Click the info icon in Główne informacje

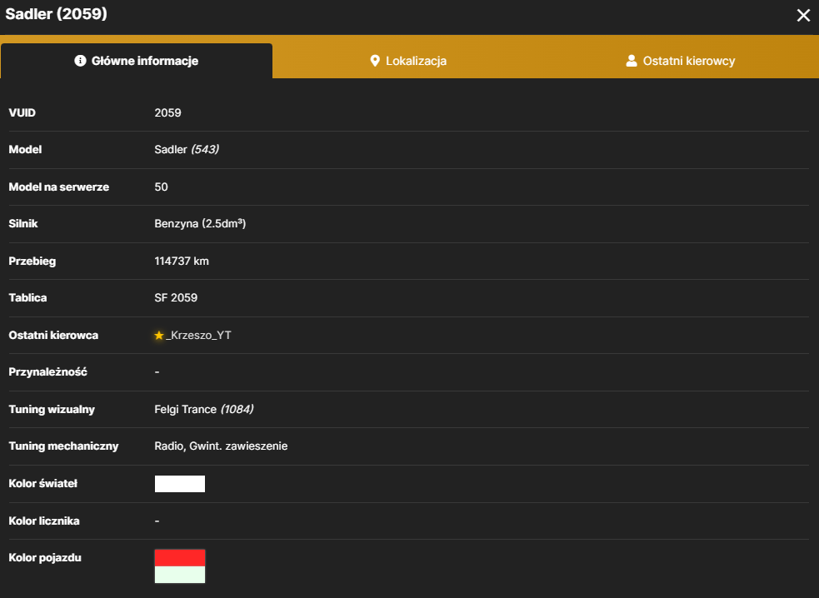pyautogui.click(x=80, y=61)
